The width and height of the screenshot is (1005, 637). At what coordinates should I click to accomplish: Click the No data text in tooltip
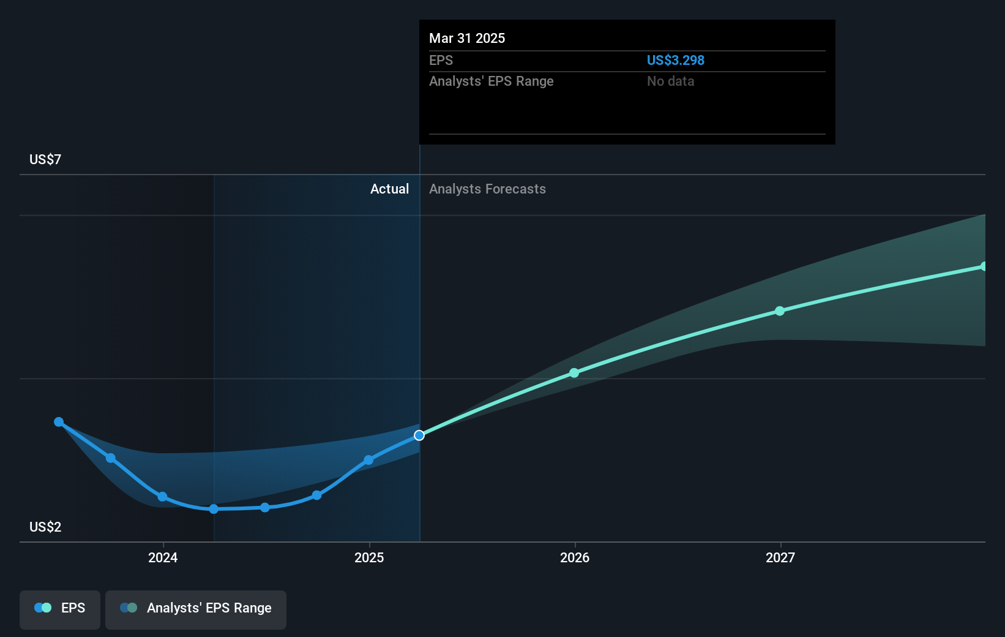670,81
